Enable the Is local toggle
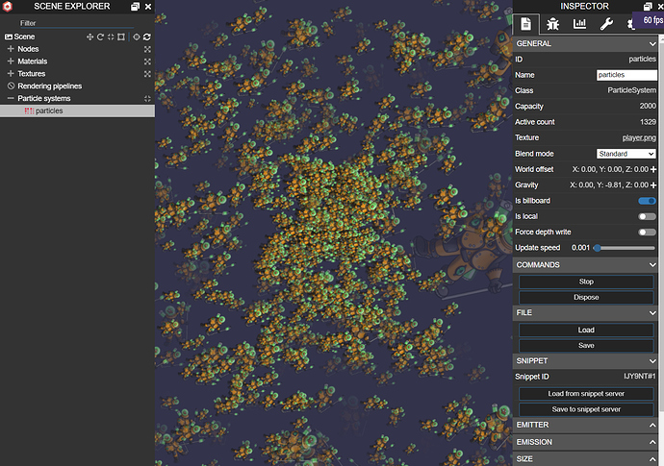The height and width of the screenshot is (466, 664). pyautogui.click(x=647, y=216)
